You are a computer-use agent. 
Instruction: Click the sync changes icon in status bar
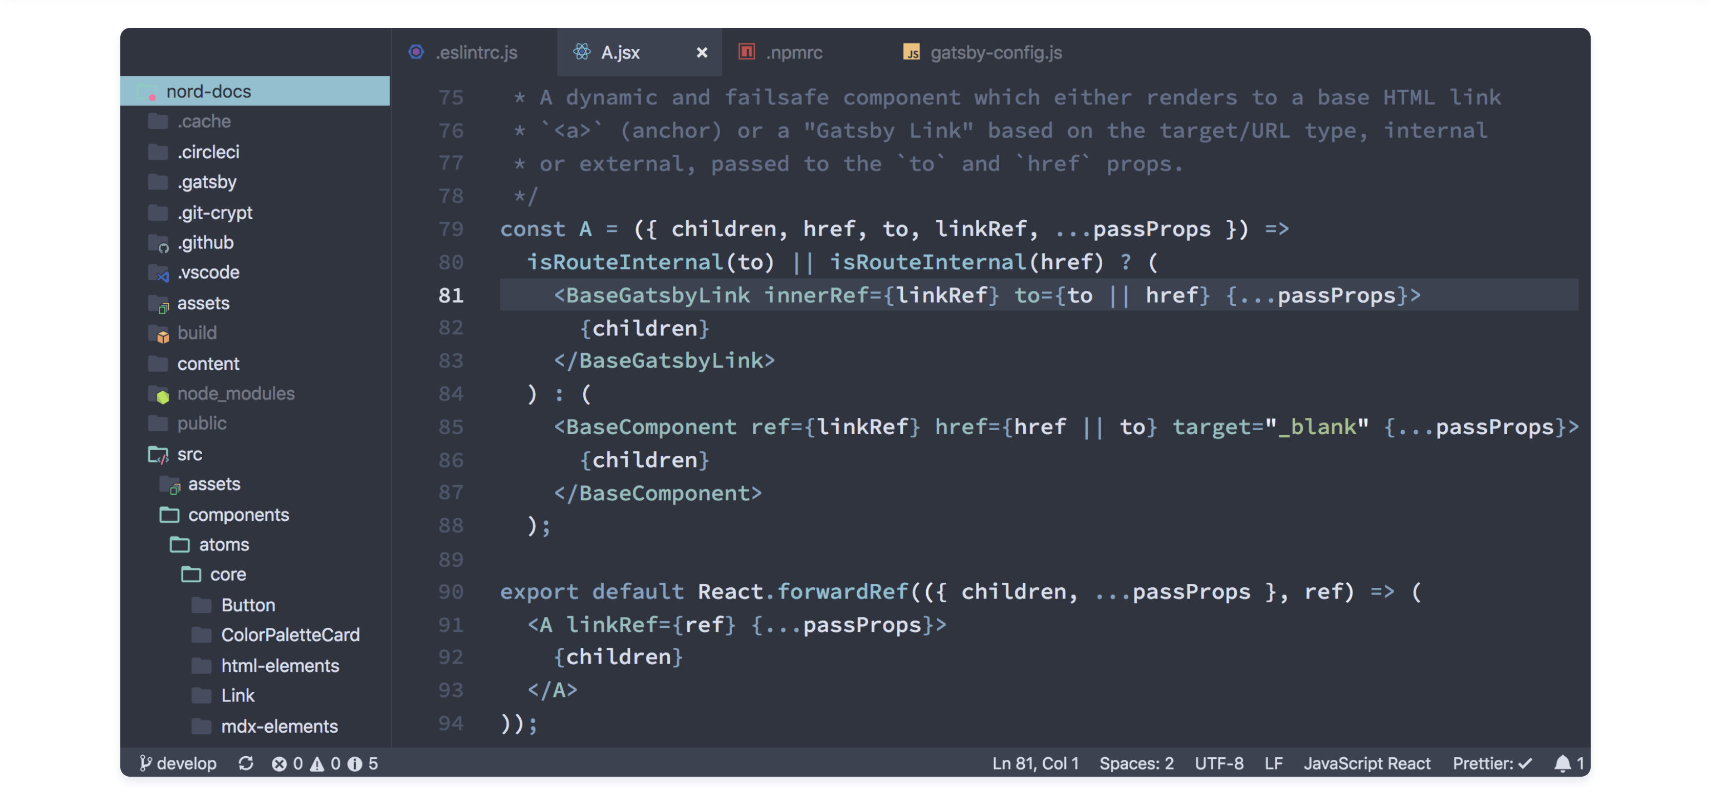[x=246, y=763]
